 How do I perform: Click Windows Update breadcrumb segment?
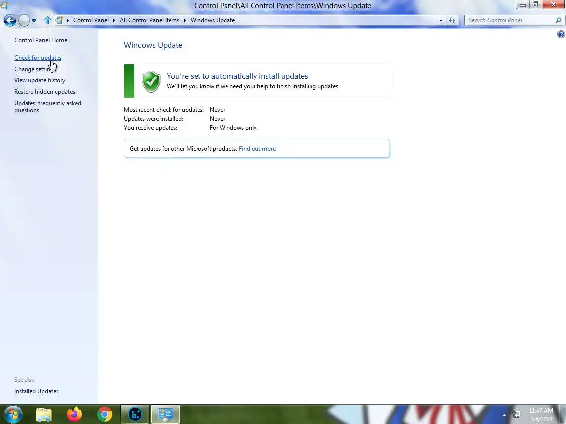pyautogui.click(x=213, y=20)
